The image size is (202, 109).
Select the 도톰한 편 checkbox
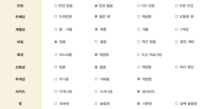(x=177, y=16)
